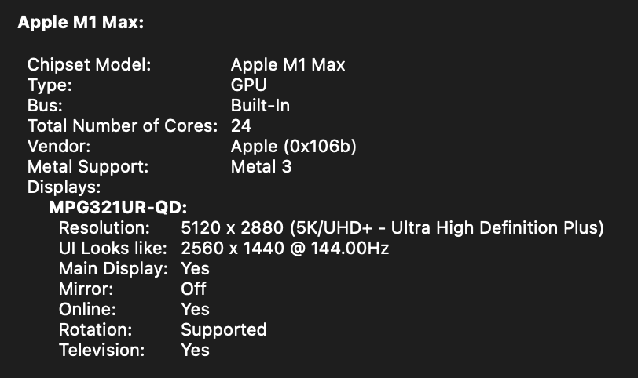Click the MPG321UR-QD display heading
The image size is (638, 378).
[119, 208]
